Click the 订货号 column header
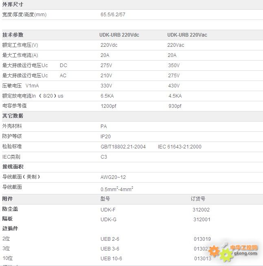Image resolution: width=263 pixels, height=266 pixels. 198,199
